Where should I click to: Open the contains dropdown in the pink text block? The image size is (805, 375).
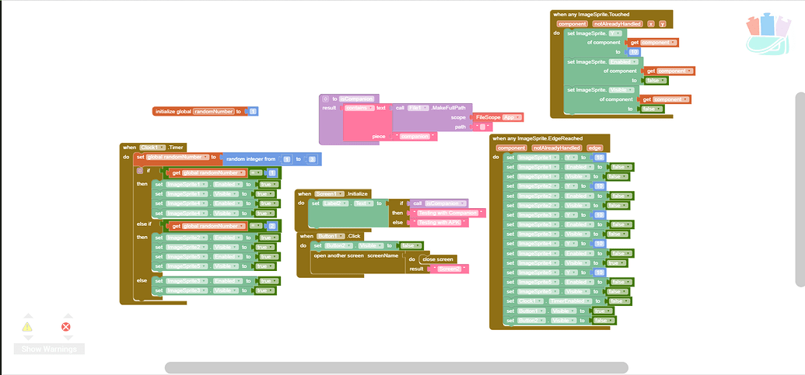click(x=359, y=108)
